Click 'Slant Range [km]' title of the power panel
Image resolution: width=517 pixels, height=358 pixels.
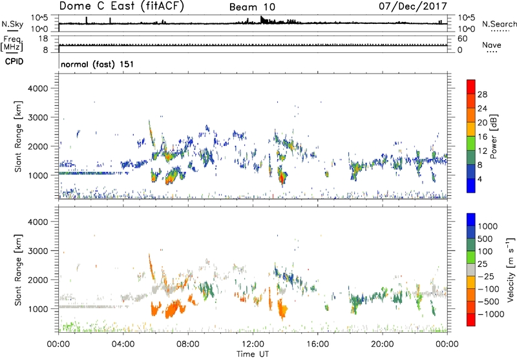[18, 136]
